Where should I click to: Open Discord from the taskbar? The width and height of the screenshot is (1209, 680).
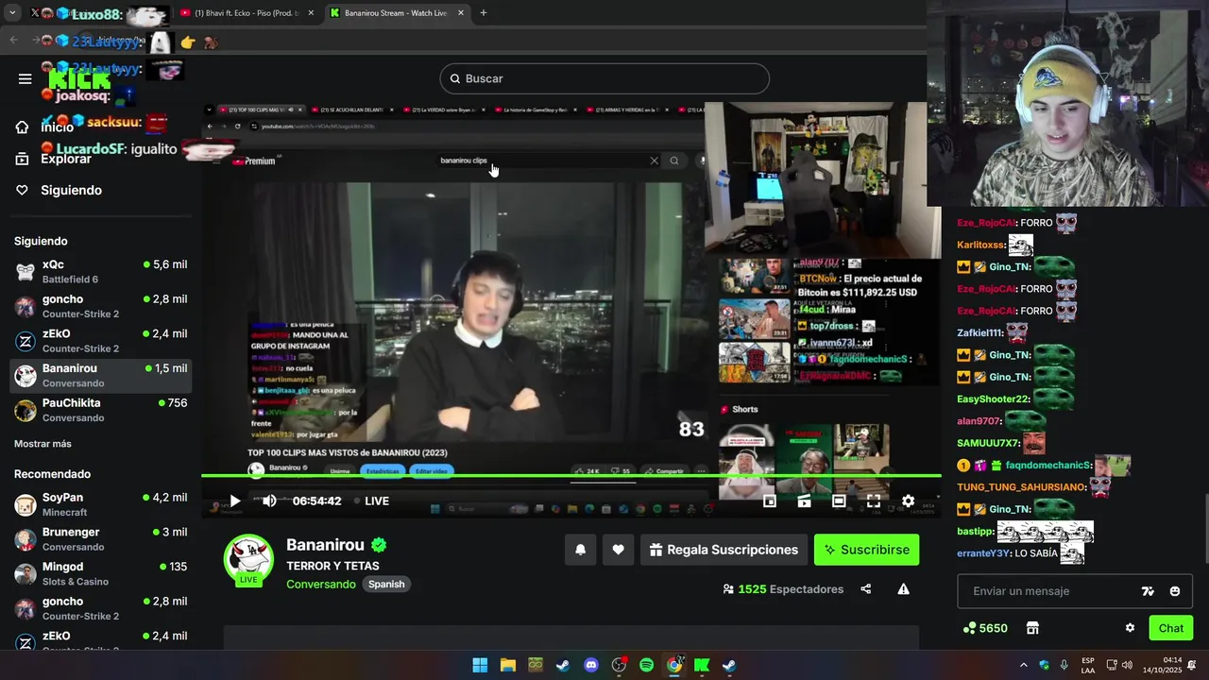pos(591,665)
